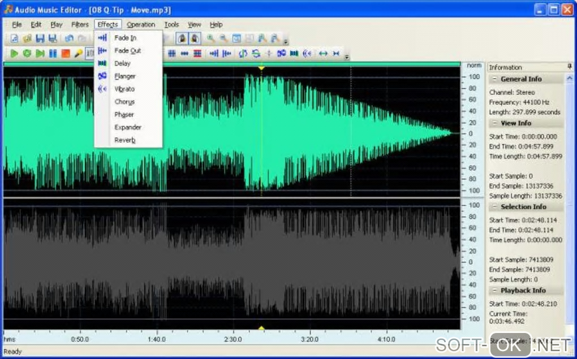Open the Operation menu

coord(141,25)
